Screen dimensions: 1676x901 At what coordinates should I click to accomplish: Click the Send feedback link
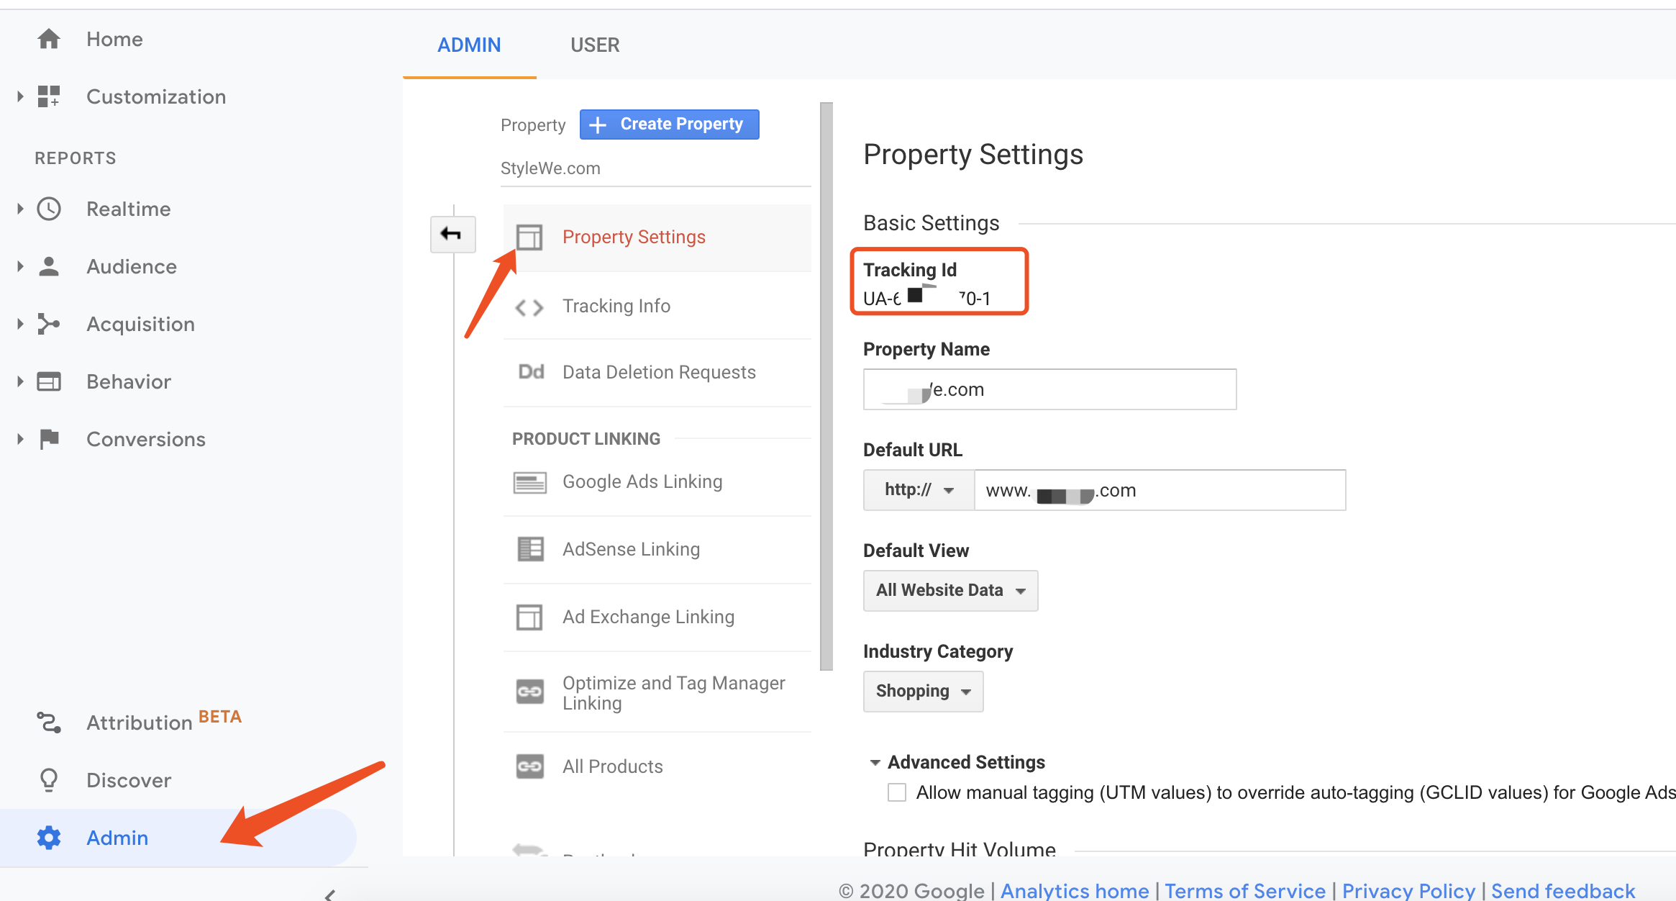tap(1563, 890)
